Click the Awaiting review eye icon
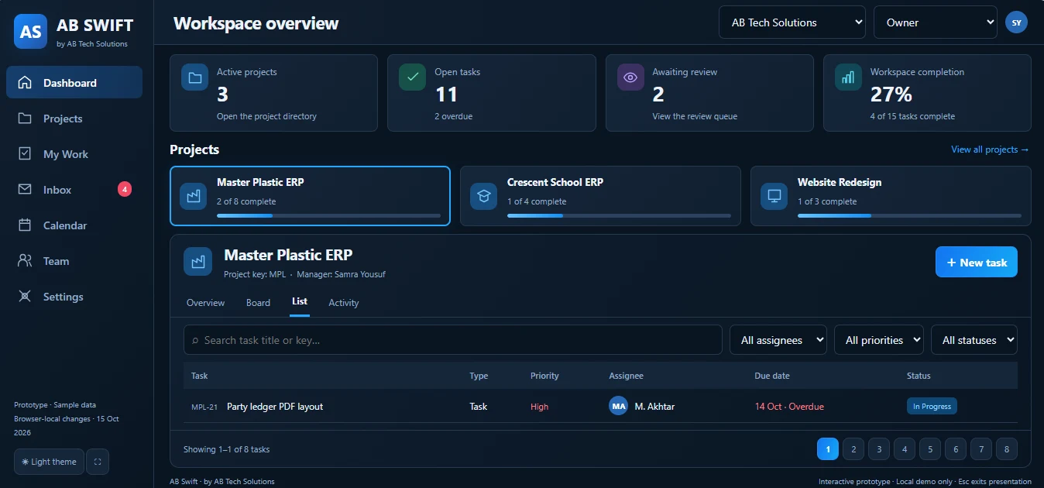This screenshot has height=488, width=1044. (630, 77)
